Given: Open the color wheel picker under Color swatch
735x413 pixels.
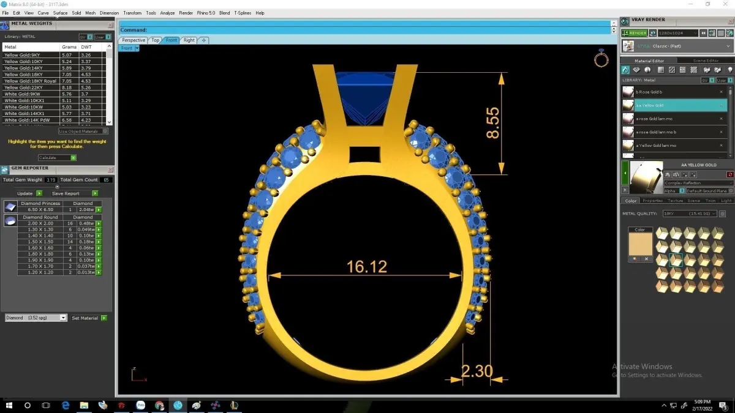Looking at the screenshot, I should point(635,259).
